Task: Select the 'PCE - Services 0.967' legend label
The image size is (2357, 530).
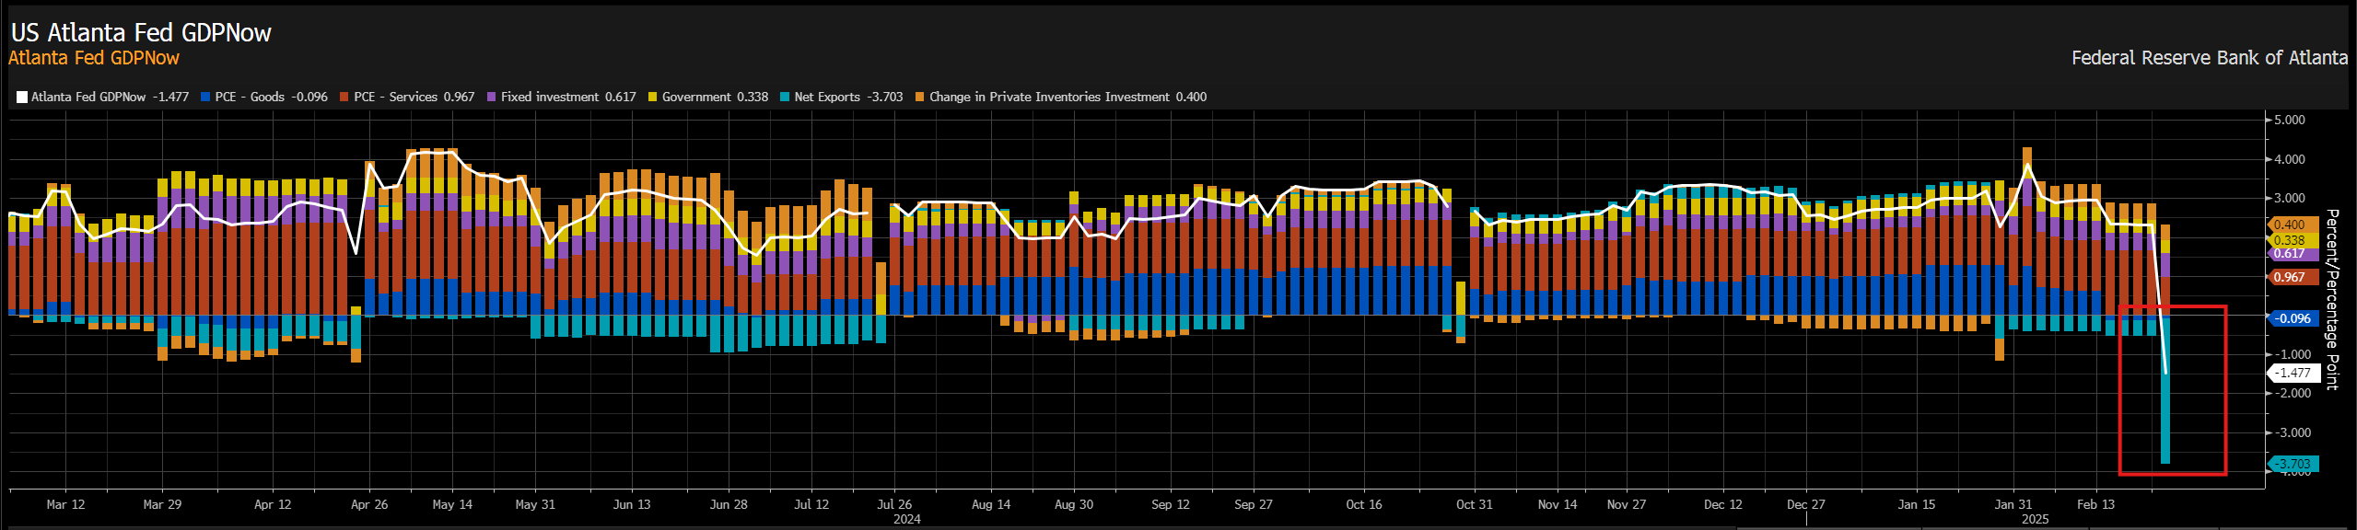Action: pyautogui.click(x=414, y=97)
